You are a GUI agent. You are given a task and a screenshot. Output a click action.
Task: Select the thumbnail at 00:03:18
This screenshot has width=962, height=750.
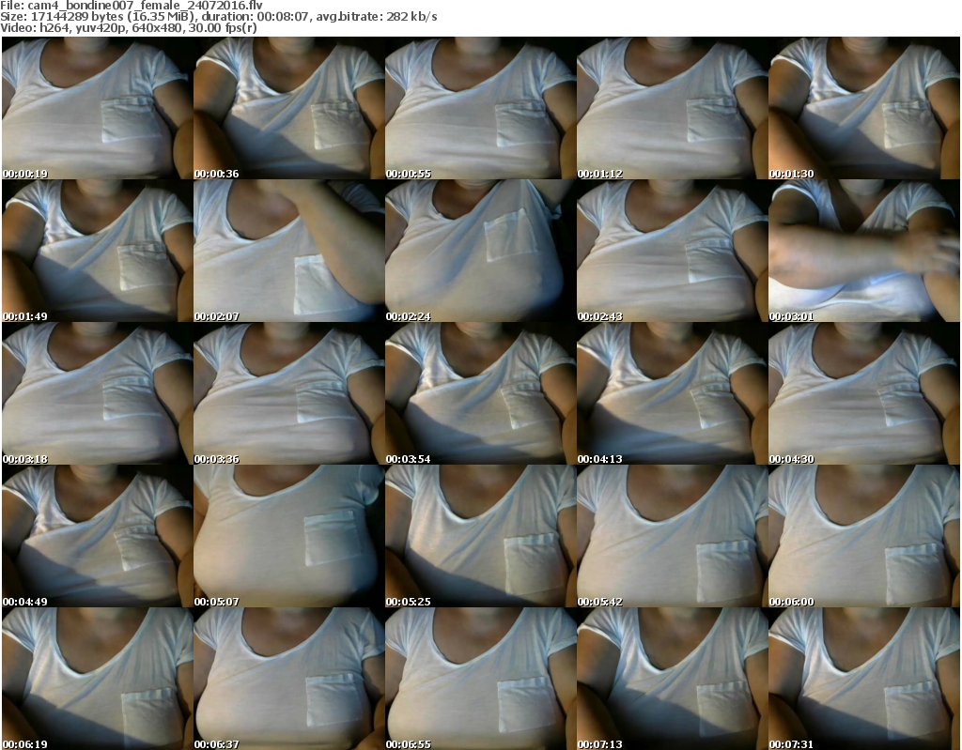(x=97, y=393)
